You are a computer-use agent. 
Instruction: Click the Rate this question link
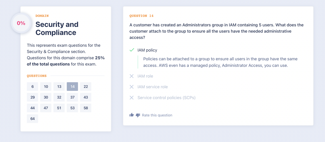pyautogui.click(x=157, y=115)
